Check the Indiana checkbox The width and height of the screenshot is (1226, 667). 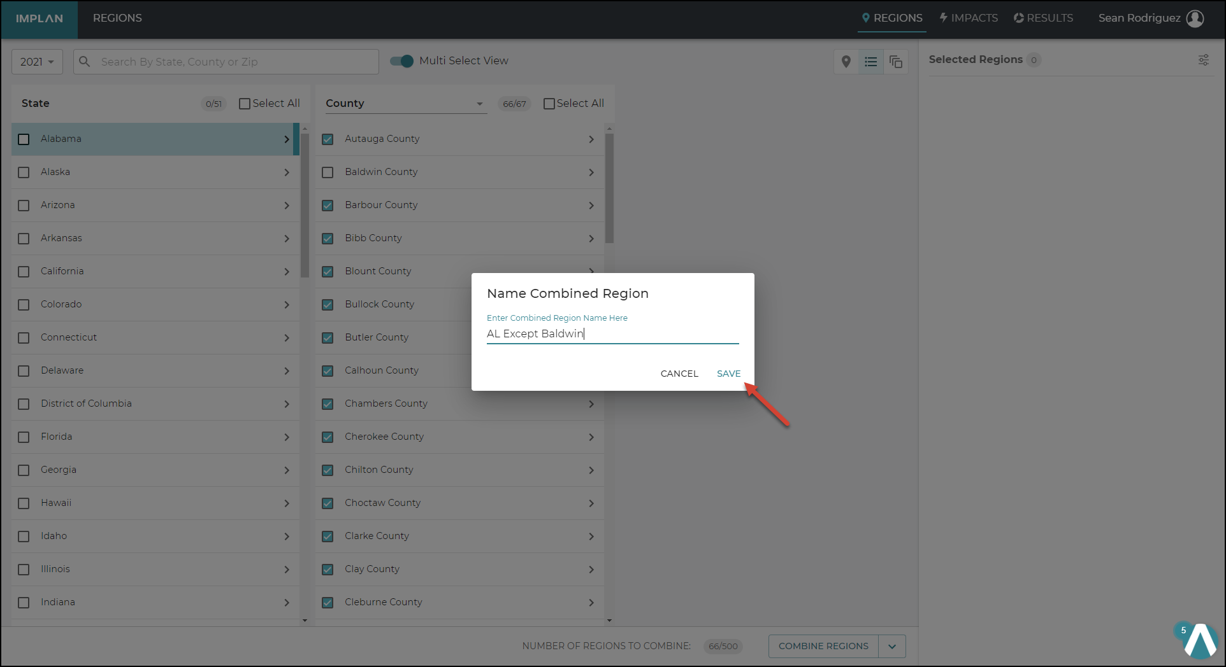pyautogui.click(x=24, y=602)
